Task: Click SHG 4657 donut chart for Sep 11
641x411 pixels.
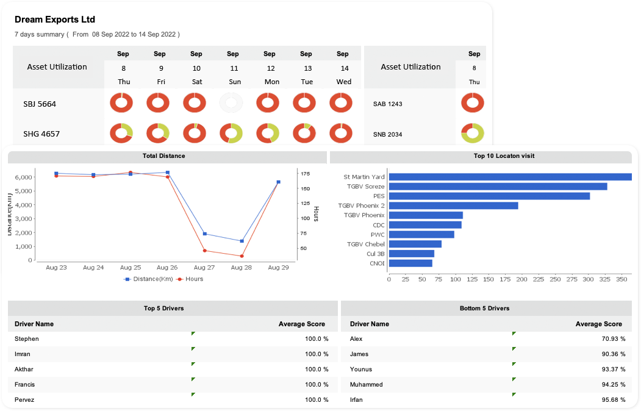Action: [x=231, y=133]
